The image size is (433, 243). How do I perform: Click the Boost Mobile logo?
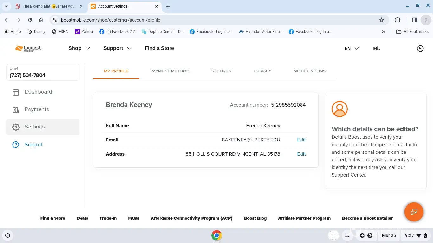28,48
